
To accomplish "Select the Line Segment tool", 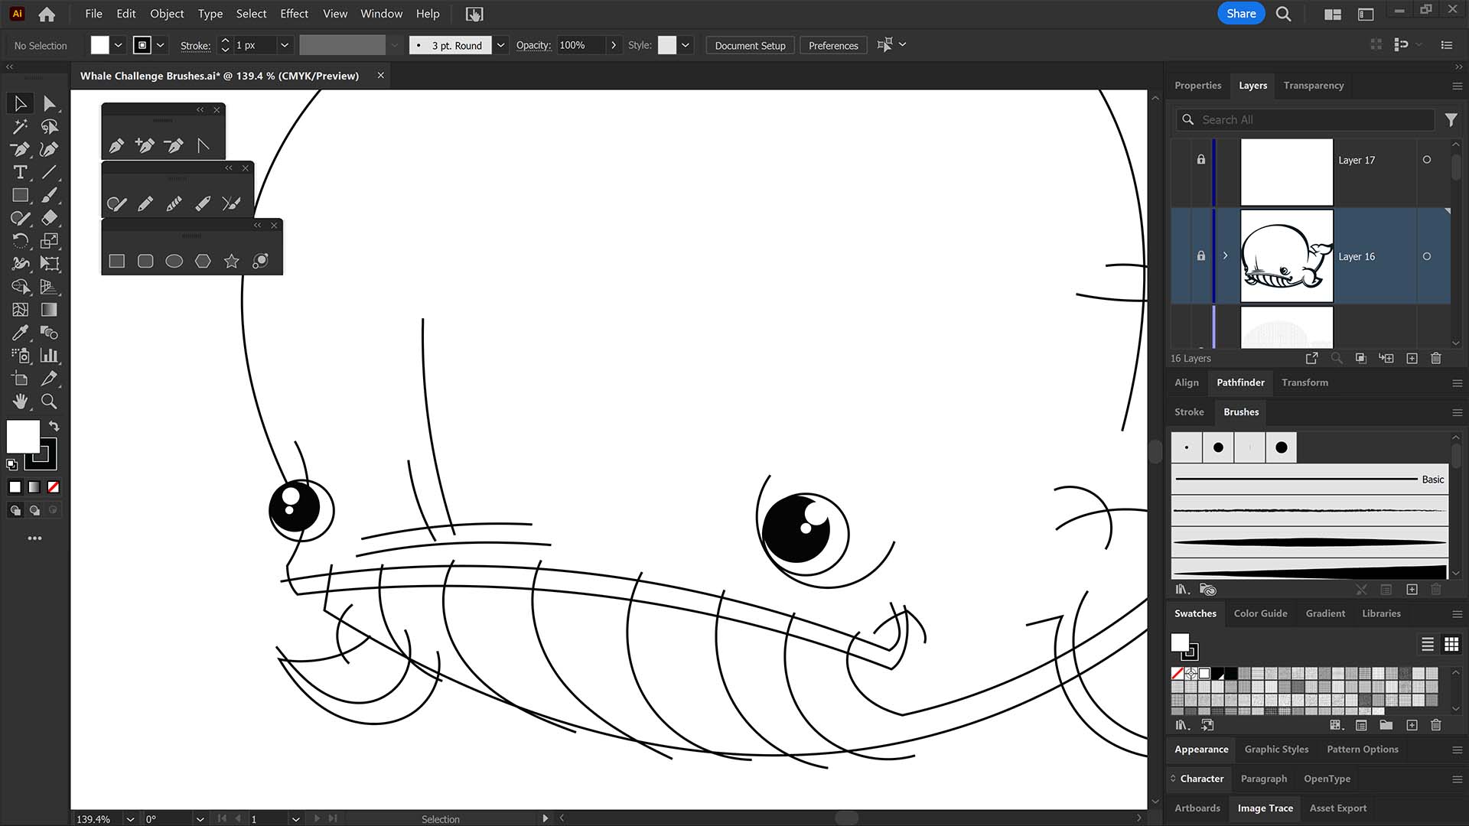I will pos(49,172).
